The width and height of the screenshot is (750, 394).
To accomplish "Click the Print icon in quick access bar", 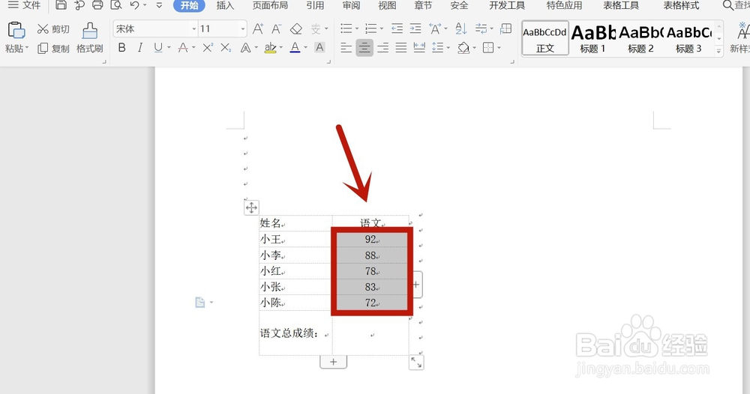I will [97, 5].
